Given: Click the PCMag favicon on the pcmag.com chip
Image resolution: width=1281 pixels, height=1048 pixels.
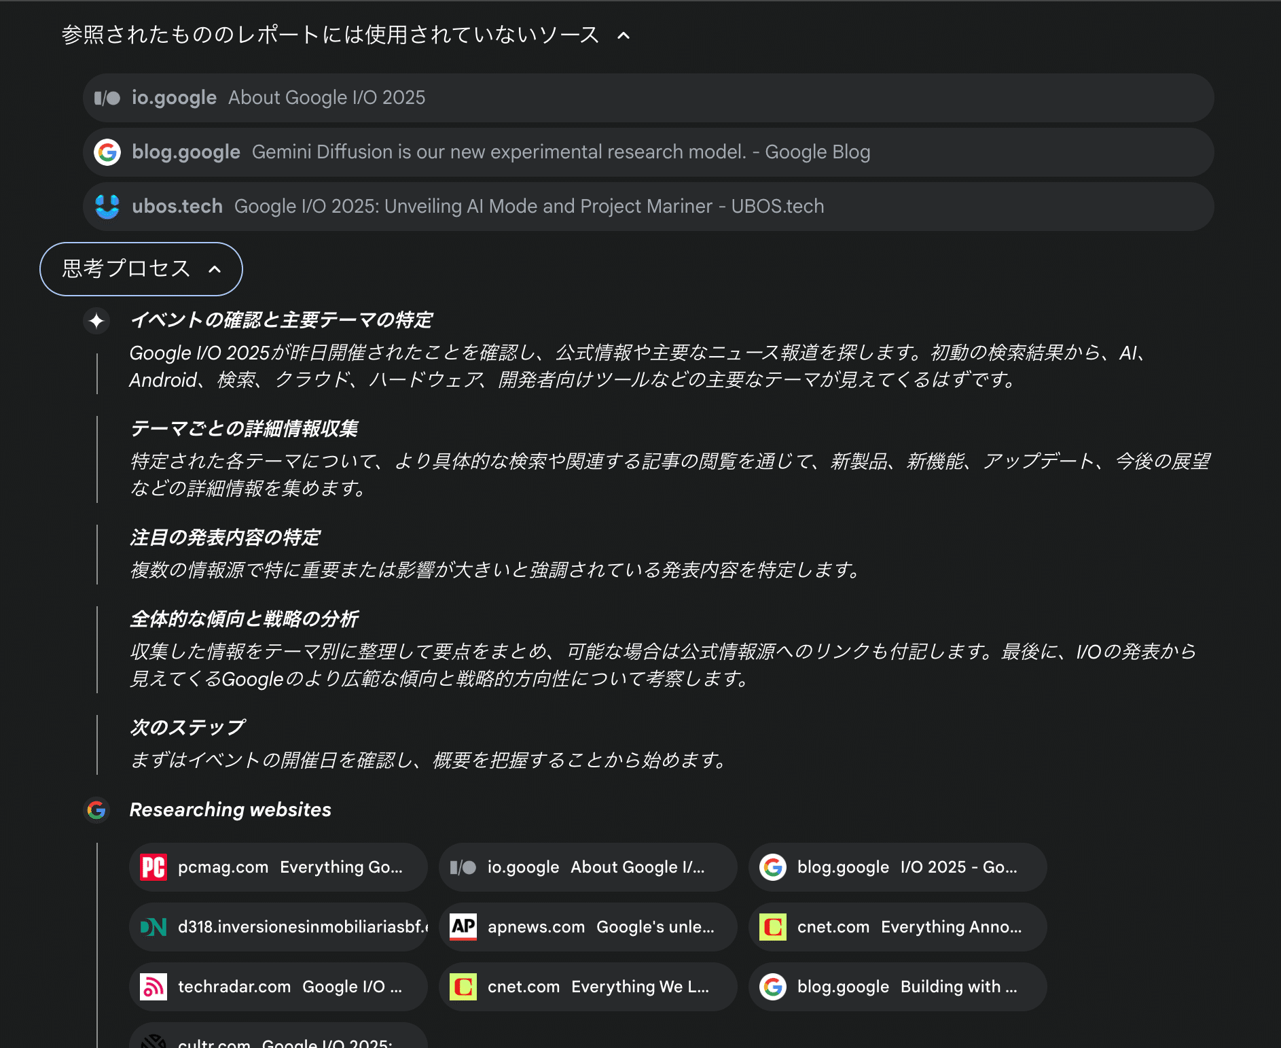Looking at the screenshot, I should click(x=153, y=867).
